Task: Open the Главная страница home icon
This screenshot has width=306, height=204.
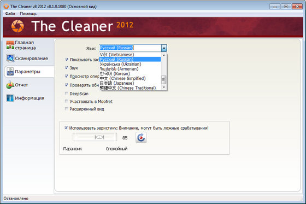Action: coord(10,45)
